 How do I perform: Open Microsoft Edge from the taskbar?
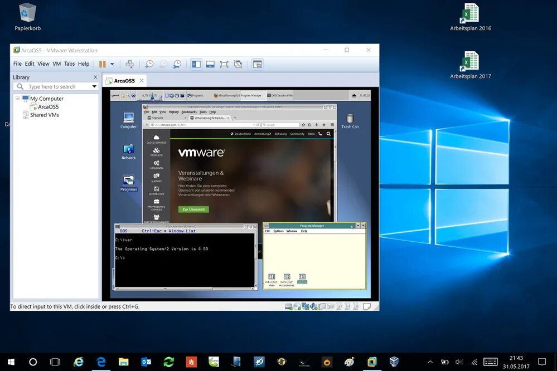pos(101,362)
